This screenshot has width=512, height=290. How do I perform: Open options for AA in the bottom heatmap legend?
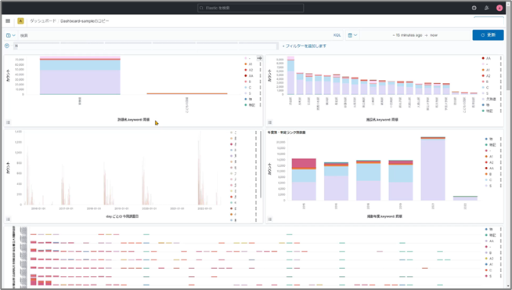coord(500,241)
